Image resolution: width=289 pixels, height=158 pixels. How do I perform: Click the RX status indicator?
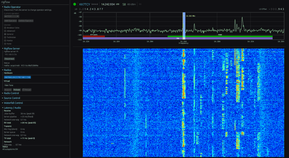(140, 4)
